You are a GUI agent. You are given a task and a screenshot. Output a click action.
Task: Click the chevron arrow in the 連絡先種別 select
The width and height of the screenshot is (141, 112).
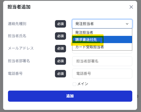pos(127,24)
